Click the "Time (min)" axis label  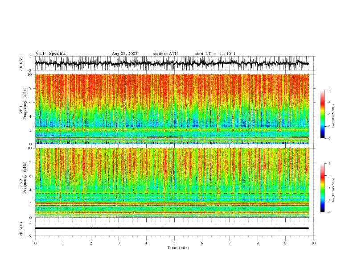(x=178, y=248)
